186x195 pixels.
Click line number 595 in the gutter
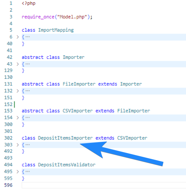coord(8,178)
